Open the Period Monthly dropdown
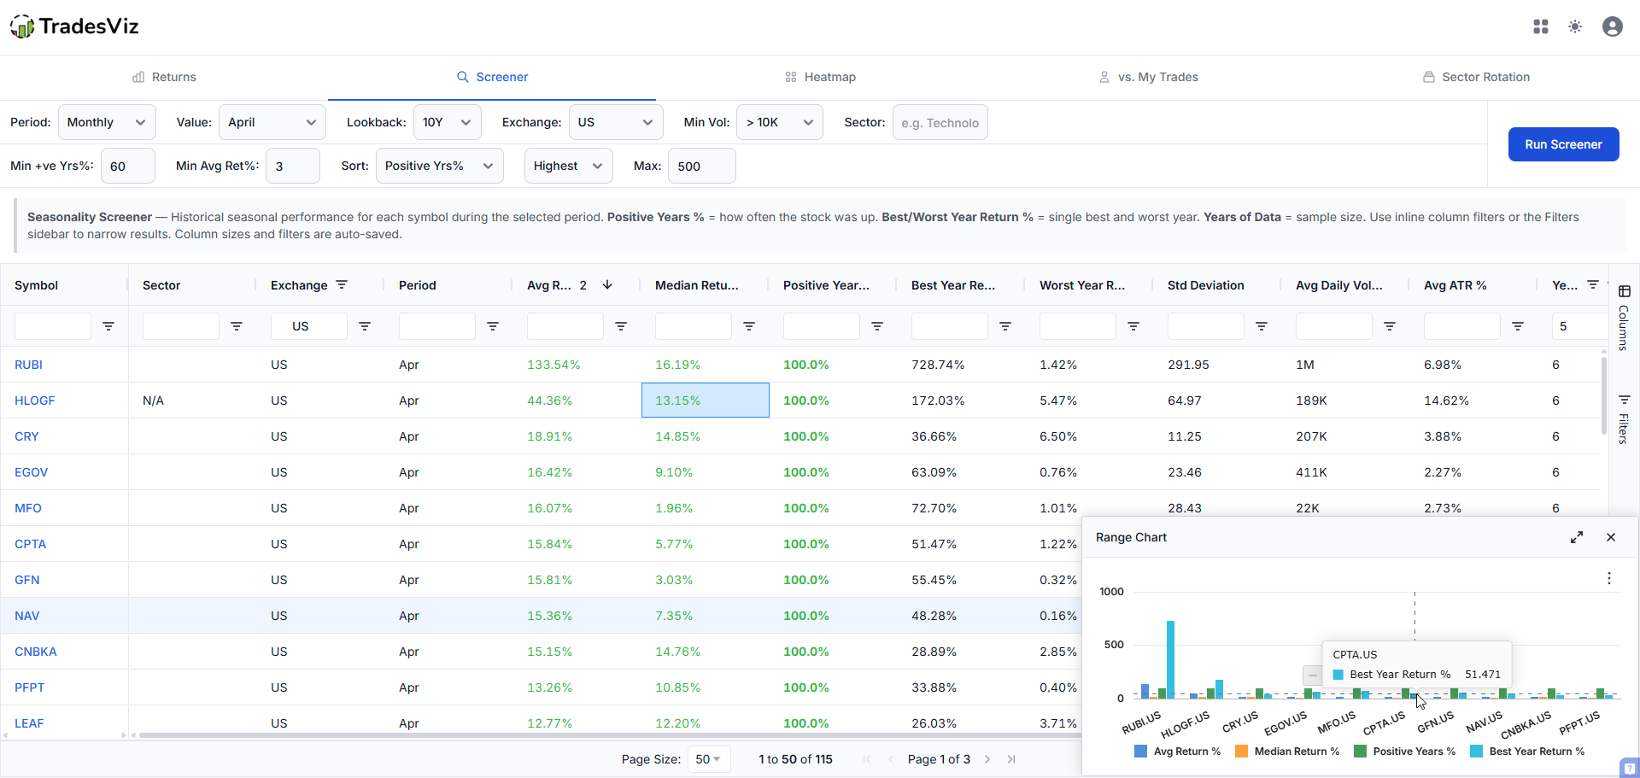This screenshot has height=778, width=1640. point(107,122)
